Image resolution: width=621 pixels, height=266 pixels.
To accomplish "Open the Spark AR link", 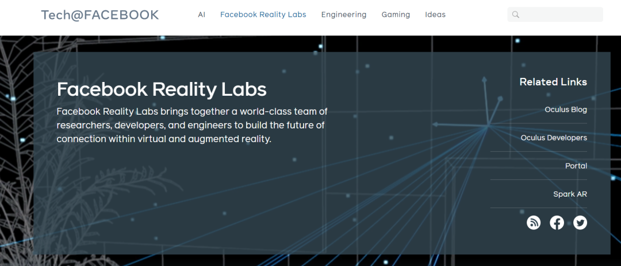I will pos(570,194).
